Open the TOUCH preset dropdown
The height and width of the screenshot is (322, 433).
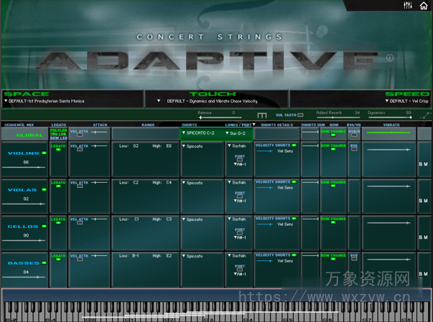207,101
